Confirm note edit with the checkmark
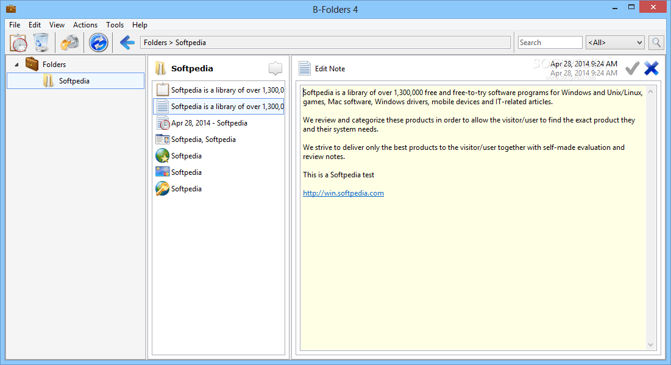This screenshot has height=365, width=671. click(632, 68)
